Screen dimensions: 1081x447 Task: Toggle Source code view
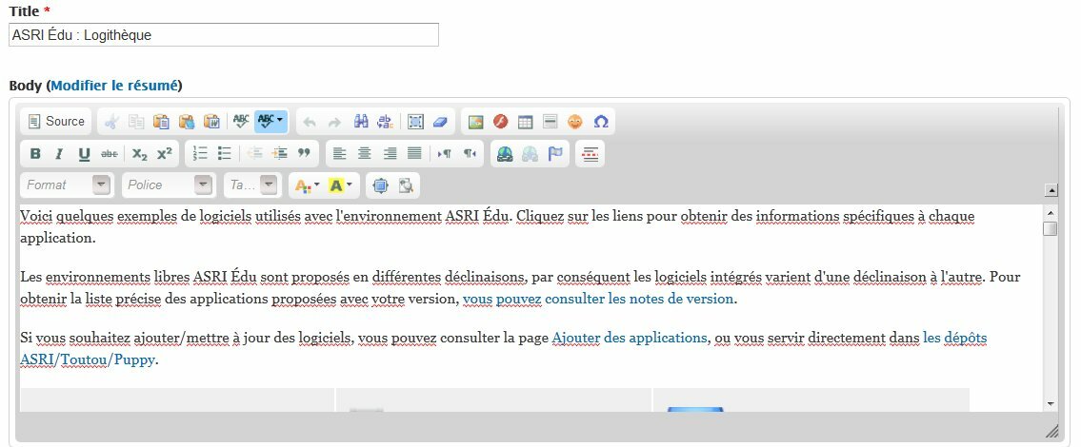click(x=56, y=121)
